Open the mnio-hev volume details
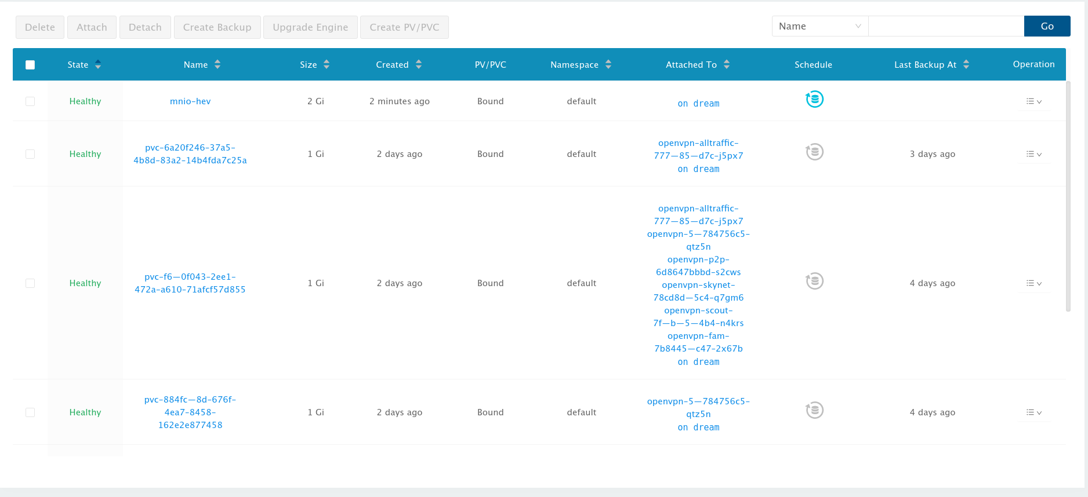 click(190, 101)
